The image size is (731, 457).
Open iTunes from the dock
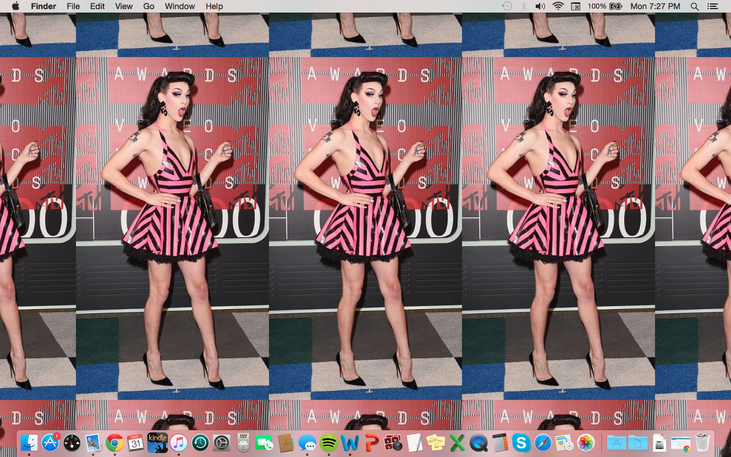click(179, 443)
